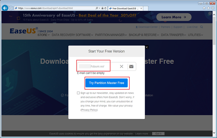
Task: Click Best Deal of the Year 50%OFF link
Action: 107,15
